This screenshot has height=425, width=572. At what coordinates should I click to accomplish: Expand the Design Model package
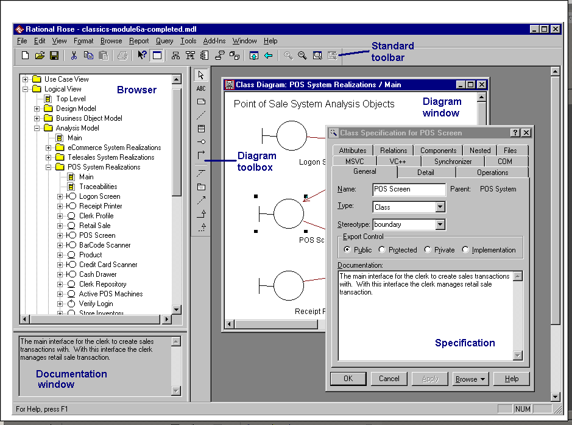pos(37,109)
